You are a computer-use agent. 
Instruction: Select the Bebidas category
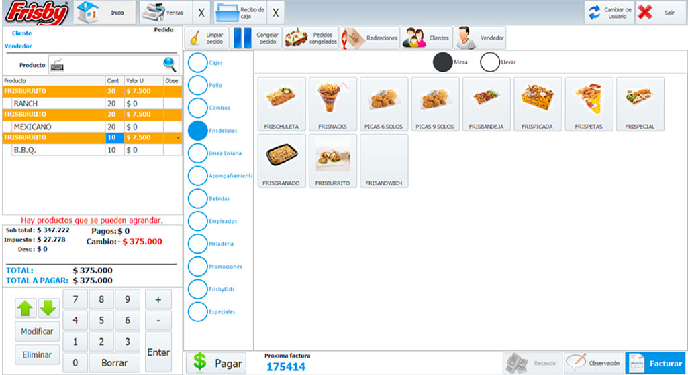point(209,199)
